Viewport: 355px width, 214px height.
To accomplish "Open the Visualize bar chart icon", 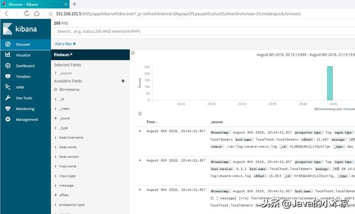I will [x=8, y=54].
